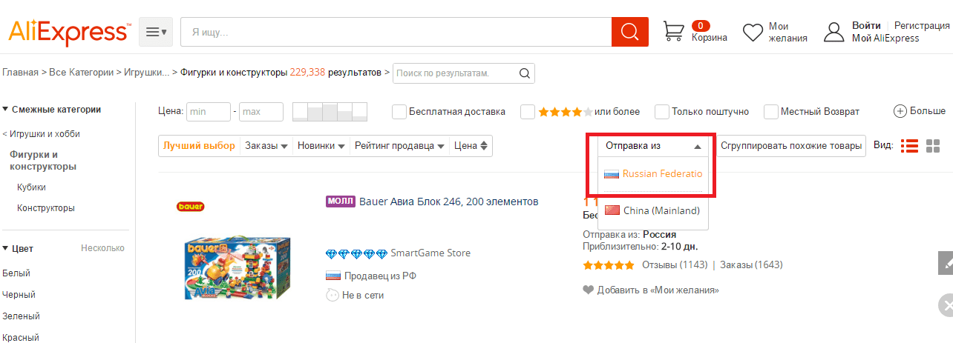Enable the Бесплатная доставка checkbox
The width and height of the screenshot is (953, 343).
point(399,112)
